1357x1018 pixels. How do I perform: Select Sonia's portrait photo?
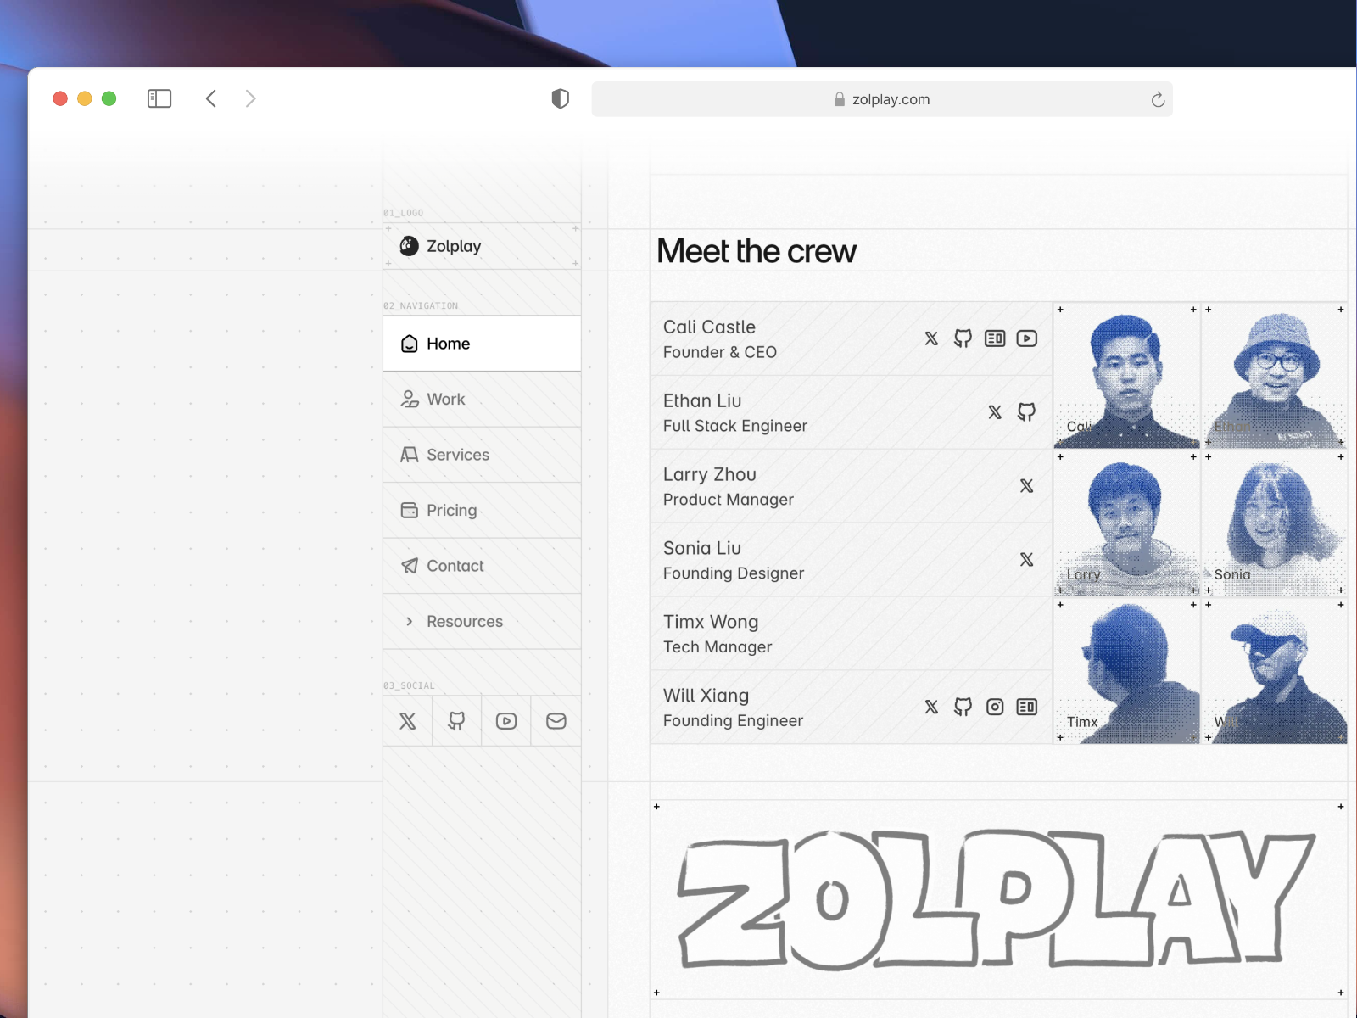pos(1274,523)
